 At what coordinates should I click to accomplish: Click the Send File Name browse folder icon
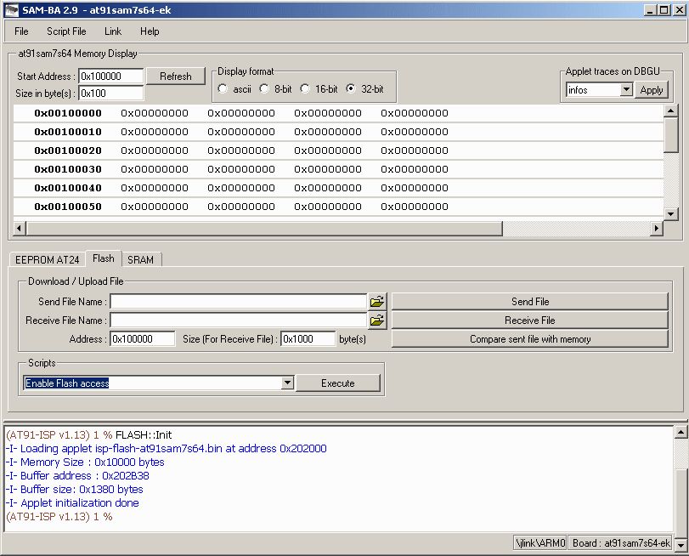pyautogui.click(x=377, y=302)
